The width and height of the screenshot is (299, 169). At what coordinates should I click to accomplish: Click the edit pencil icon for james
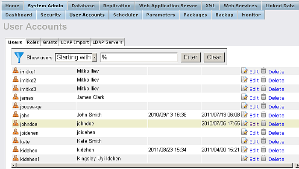tap(244, 97)
